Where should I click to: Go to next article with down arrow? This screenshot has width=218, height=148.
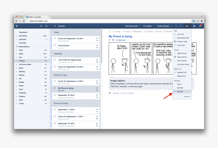(181, 26)
